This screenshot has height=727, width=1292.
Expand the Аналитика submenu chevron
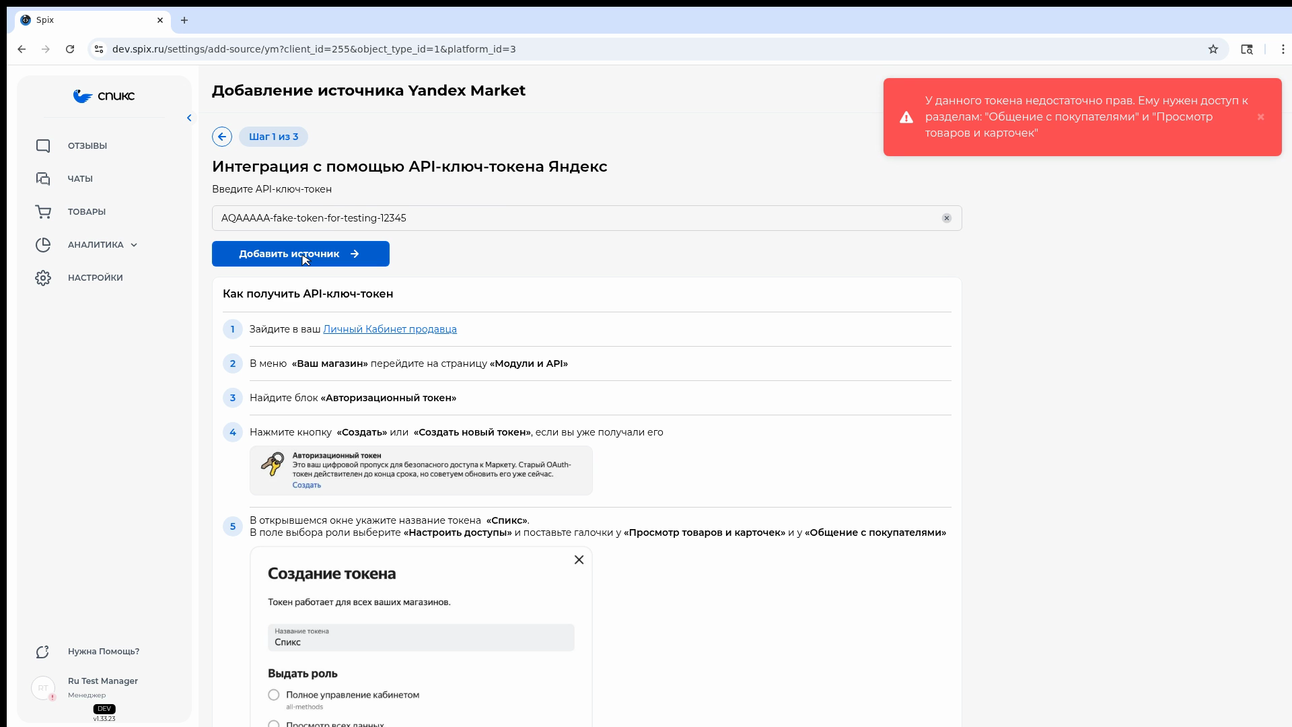pyautogui.click(x=134, y=245)
